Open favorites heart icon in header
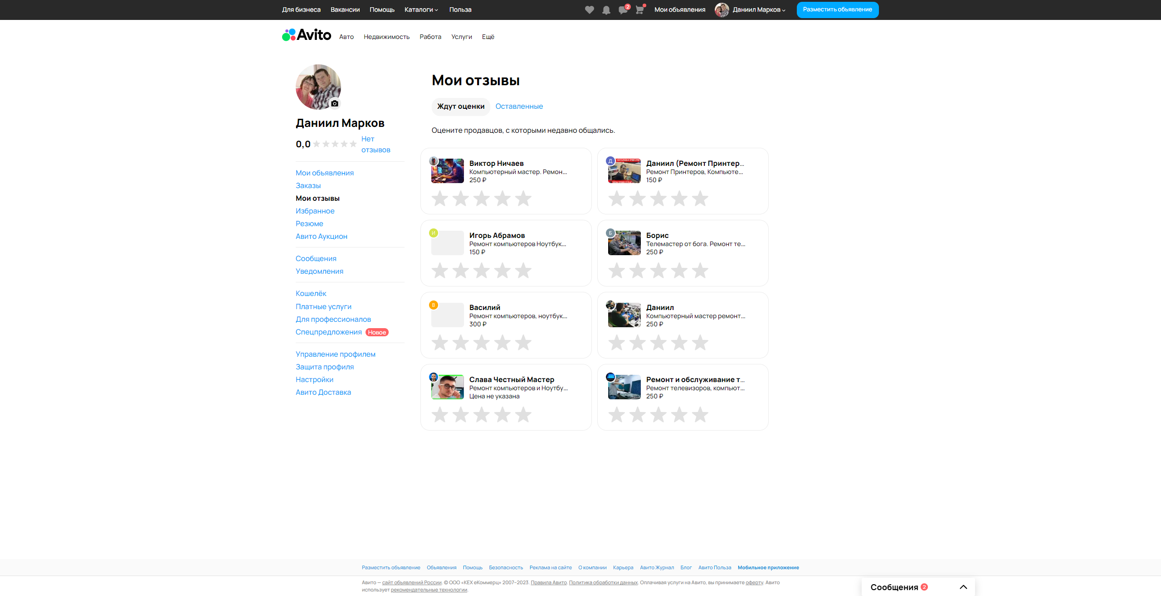The width and height of the screenshot is (1161, 596). pyautogui.click(x=589, y=10)
